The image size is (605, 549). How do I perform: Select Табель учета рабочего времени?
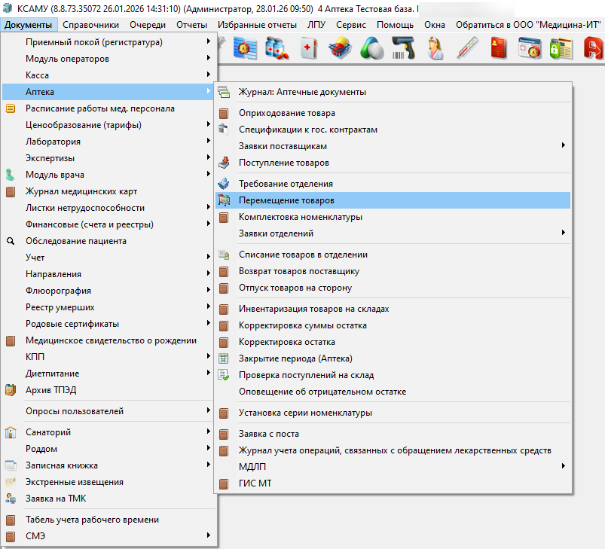[x=92, y=520]
